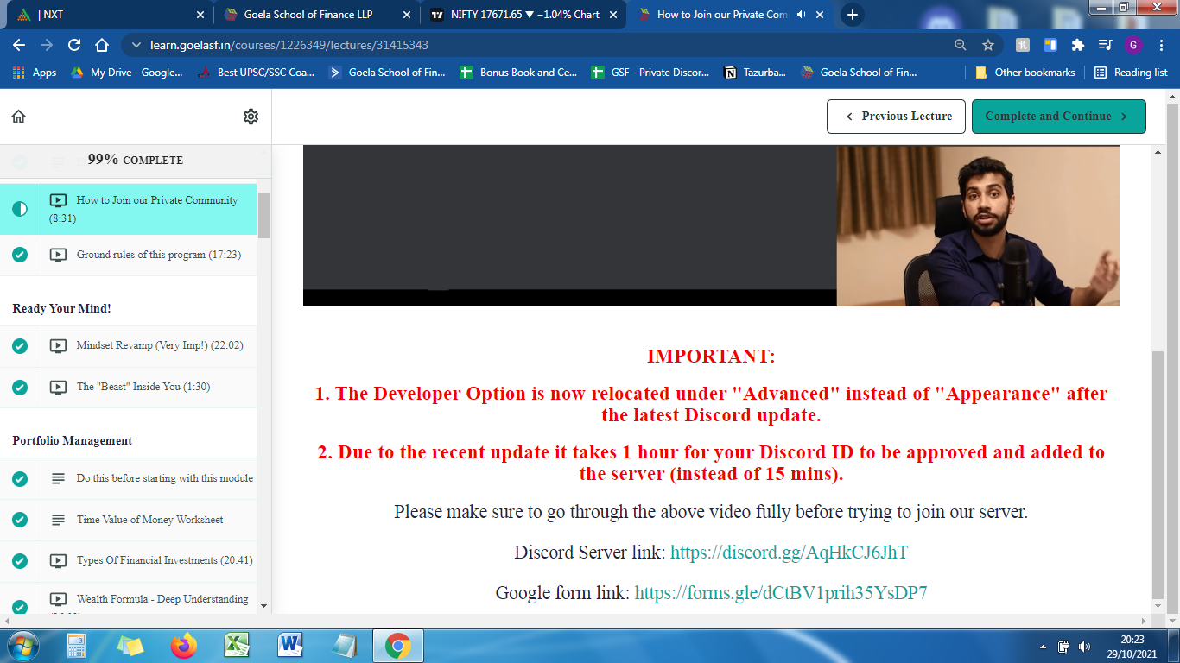The height and width of the screenshot is (663, 1180).
Task: Click the video icon of Ground rules lecture
Action: [x=58, y=255]
